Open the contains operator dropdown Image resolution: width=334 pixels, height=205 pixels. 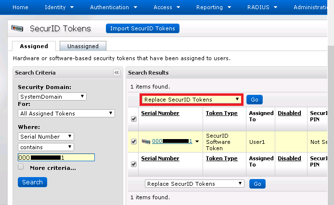click(x=46, y=147)
